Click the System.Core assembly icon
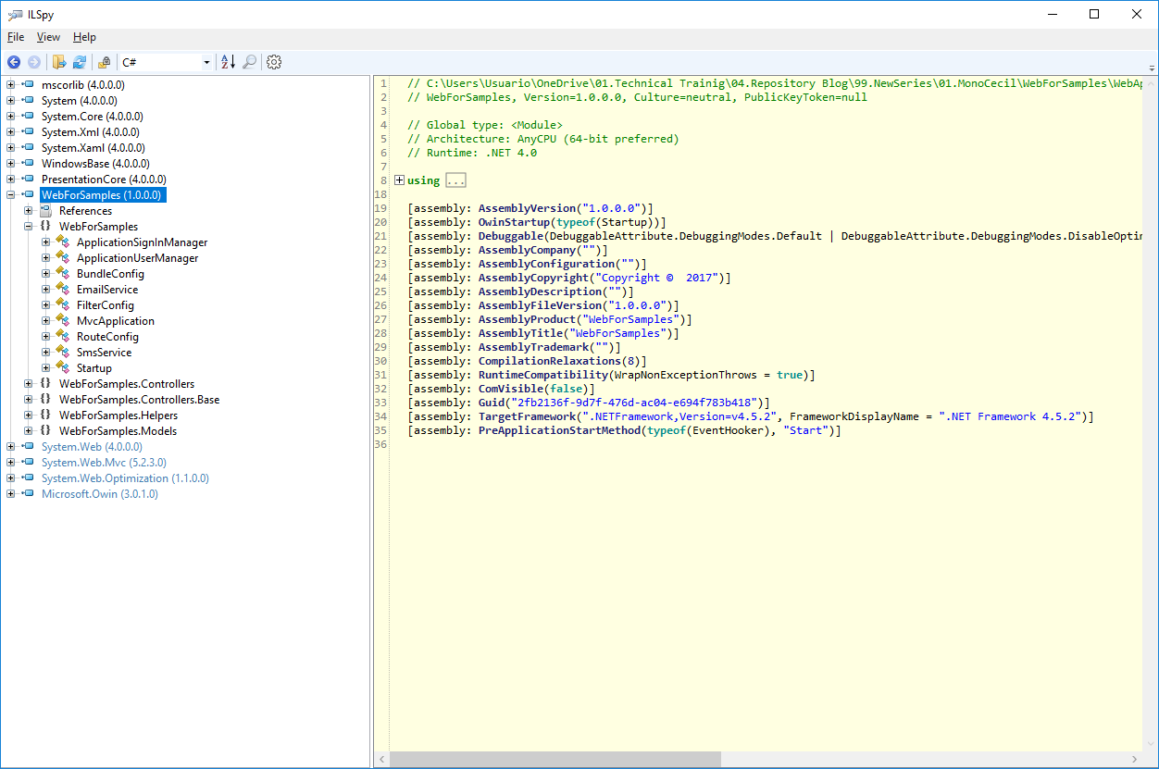The image size is (1159, 769). (28, 117)
